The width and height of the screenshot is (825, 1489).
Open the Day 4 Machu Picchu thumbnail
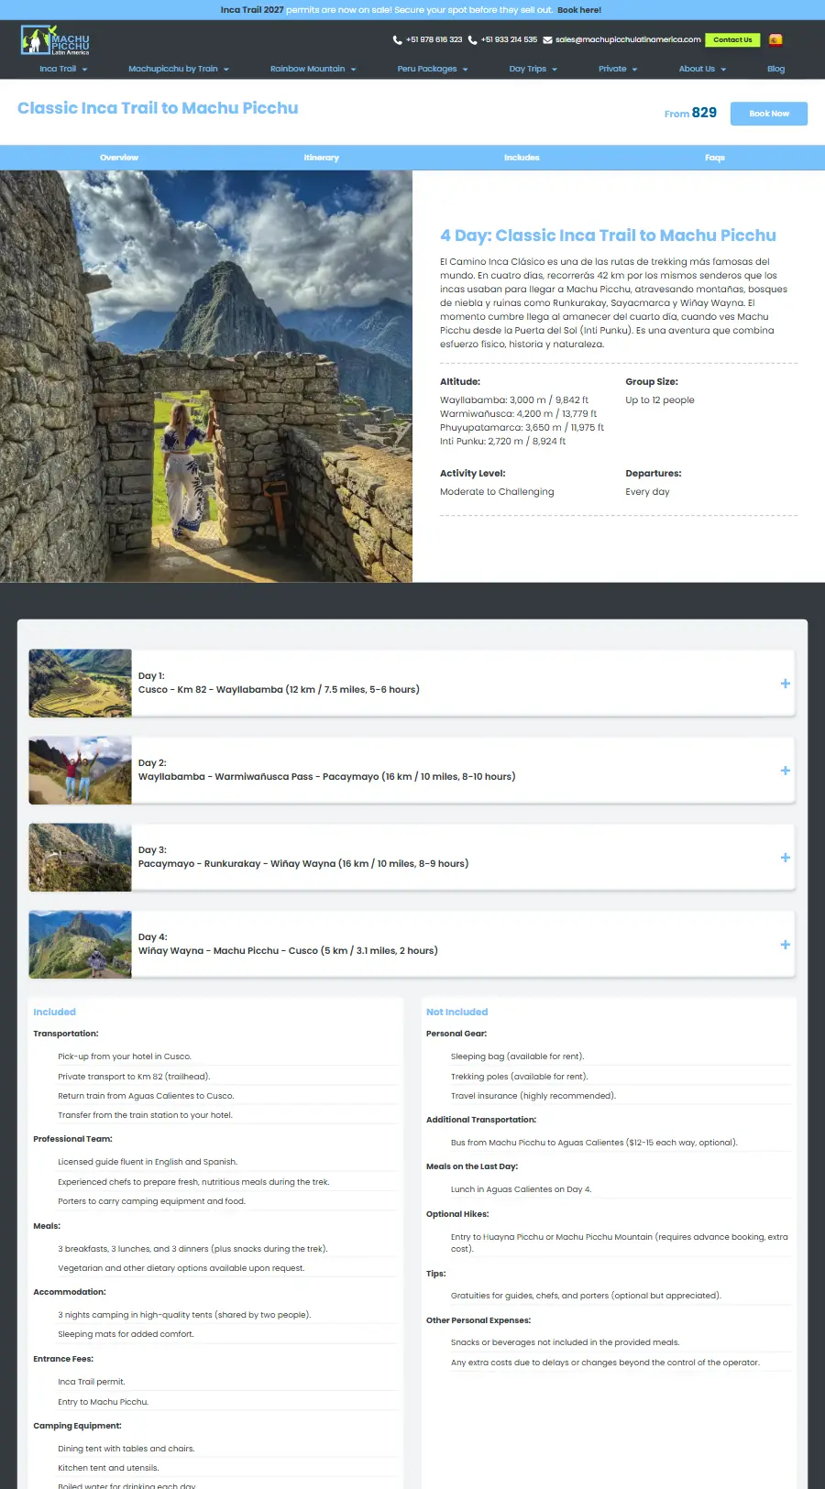pos(80,945)
